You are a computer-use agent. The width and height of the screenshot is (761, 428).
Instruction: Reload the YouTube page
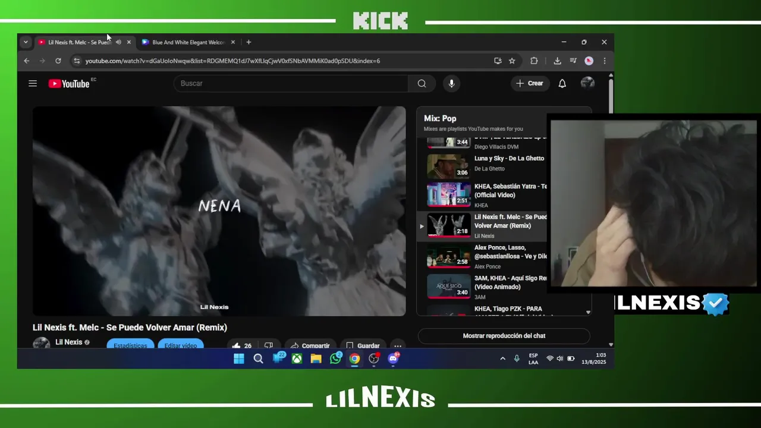coord(58,61)
